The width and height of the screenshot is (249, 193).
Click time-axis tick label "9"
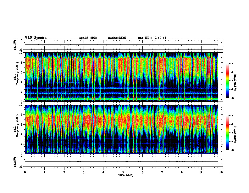(x=201, y=172)
